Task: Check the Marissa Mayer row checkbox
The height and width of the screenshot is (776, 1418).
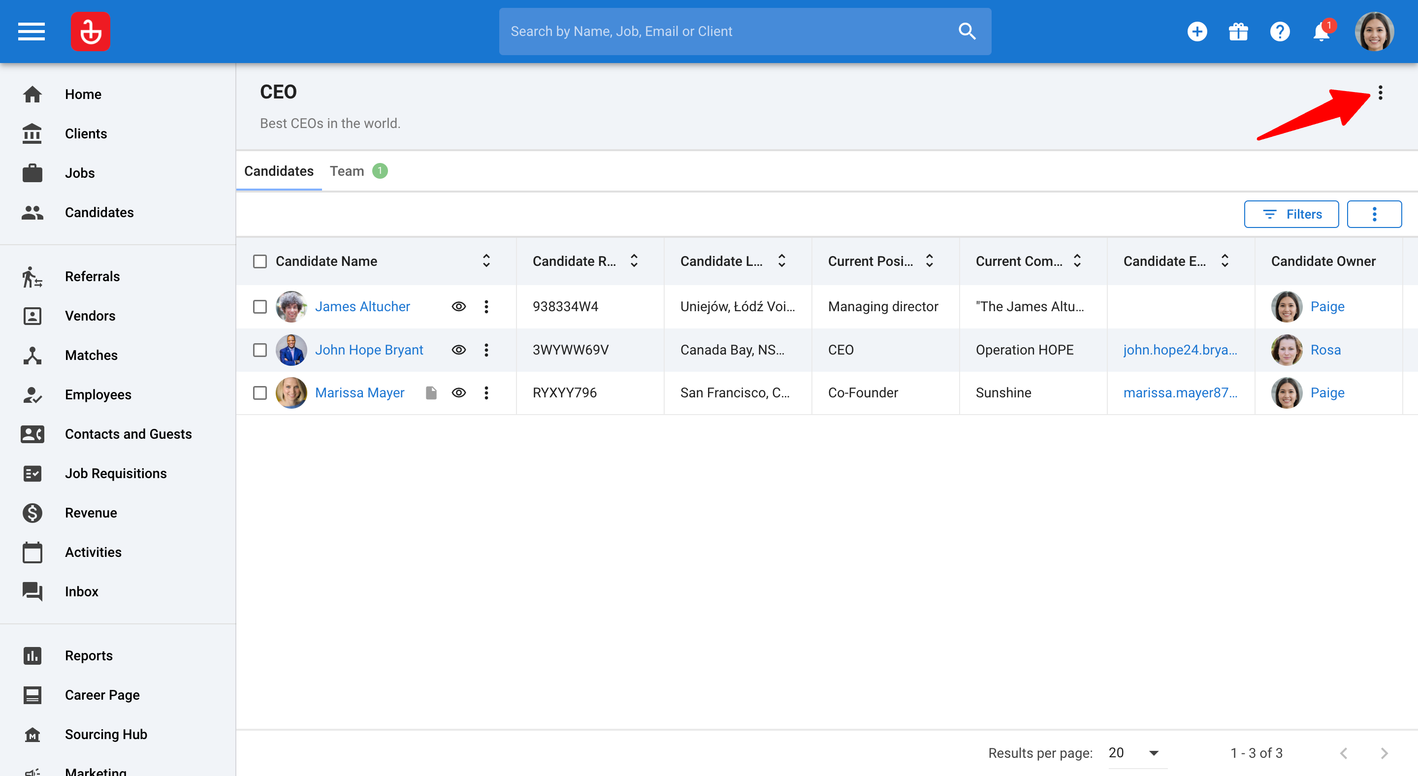Action: [x=260, y=393]
